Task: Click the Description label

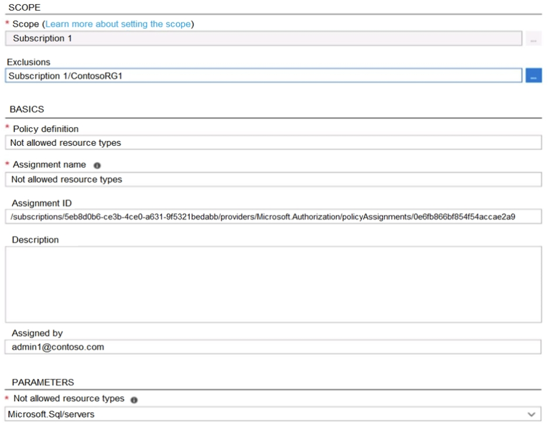Action: tap(35, 240)
